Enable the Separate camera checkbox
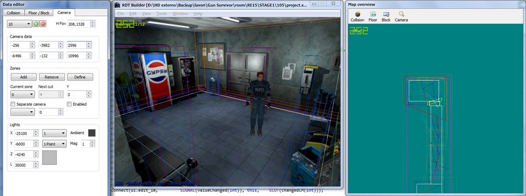Image resolution: width=526 pixels, height=196 pixels. point(13,104)
